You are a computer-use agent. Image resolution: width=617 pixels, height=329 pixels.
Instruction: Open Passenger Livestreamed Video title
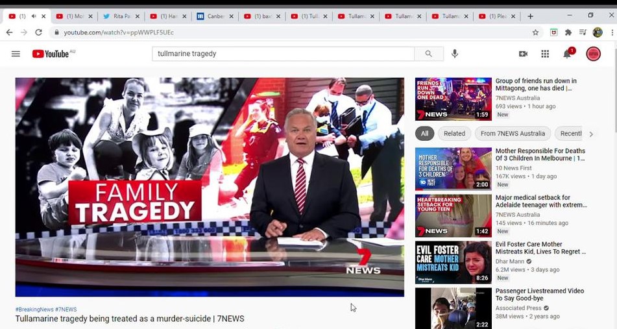coord(540,295)
